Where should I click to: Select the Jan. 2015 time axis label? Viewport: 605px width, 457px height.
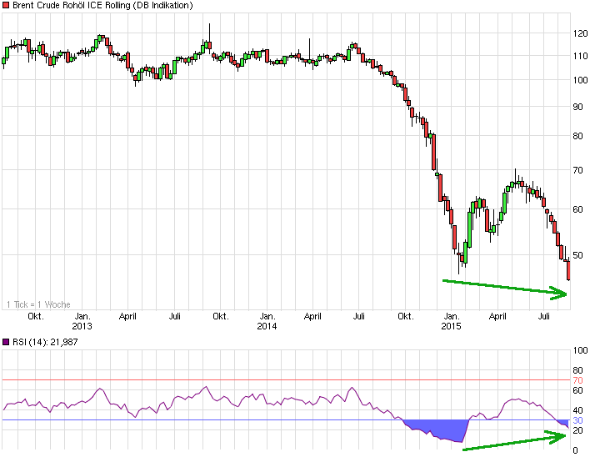click(451, 321)
